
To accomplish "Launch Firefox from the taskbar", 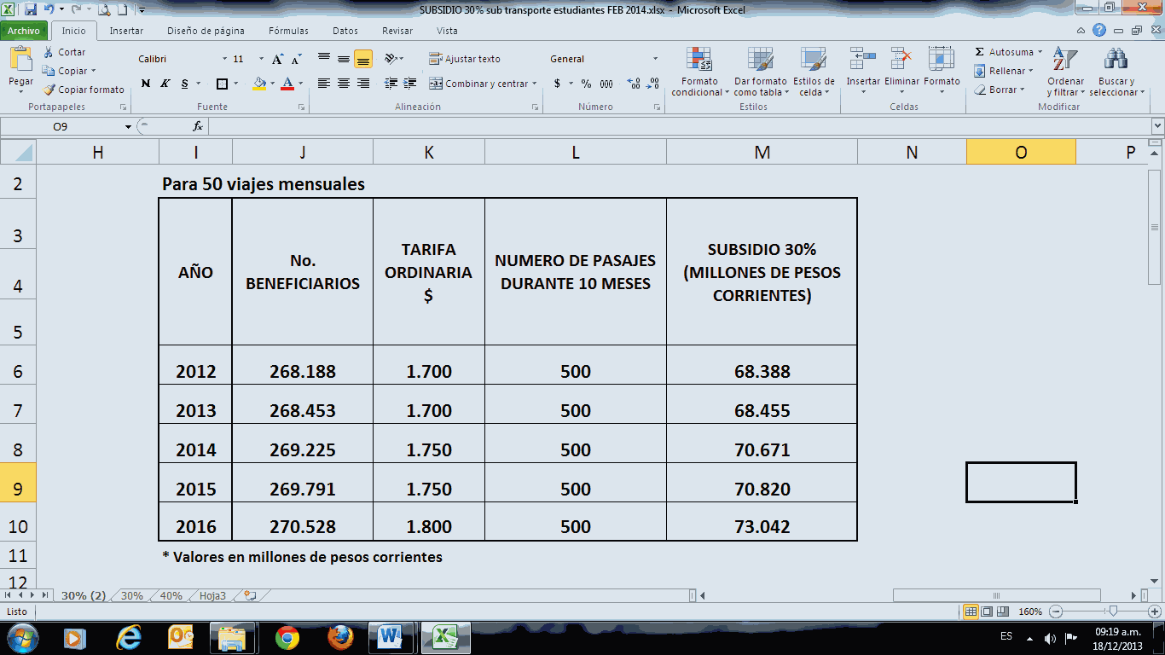I will click(x=340, y=636).
